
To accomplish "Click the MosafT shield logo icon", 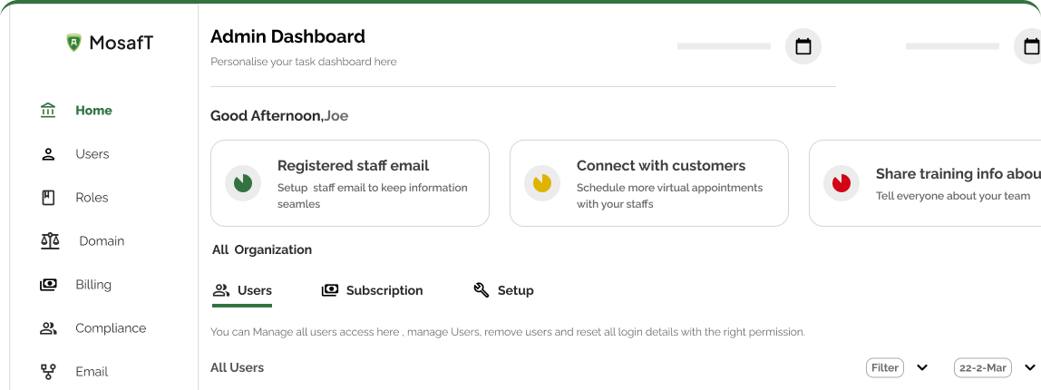I will (73, 42).
